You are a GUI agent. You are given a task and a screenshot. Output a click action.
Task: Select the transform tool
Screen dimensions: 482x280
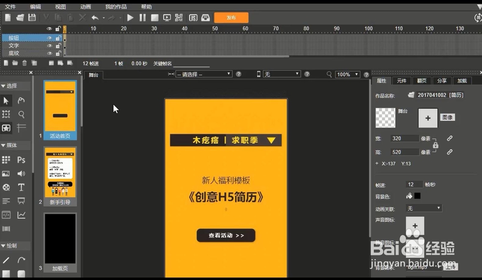(x=6, y=114)
